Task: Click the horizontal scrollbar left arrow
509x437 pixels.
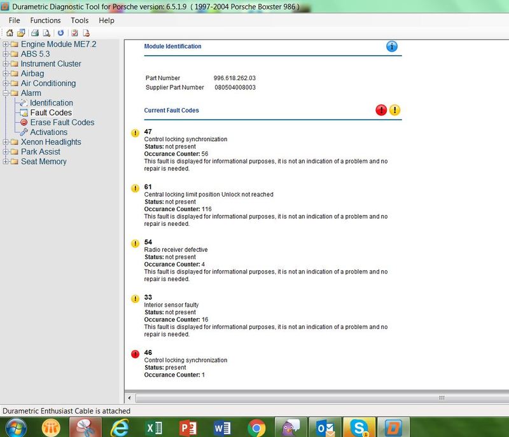Action: pyautogui.click(x=130, y=398)
